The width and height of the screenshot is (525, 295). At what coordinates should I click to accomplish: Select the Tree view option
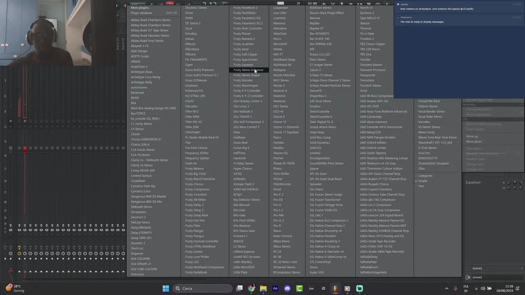click(x=421, y=186)
